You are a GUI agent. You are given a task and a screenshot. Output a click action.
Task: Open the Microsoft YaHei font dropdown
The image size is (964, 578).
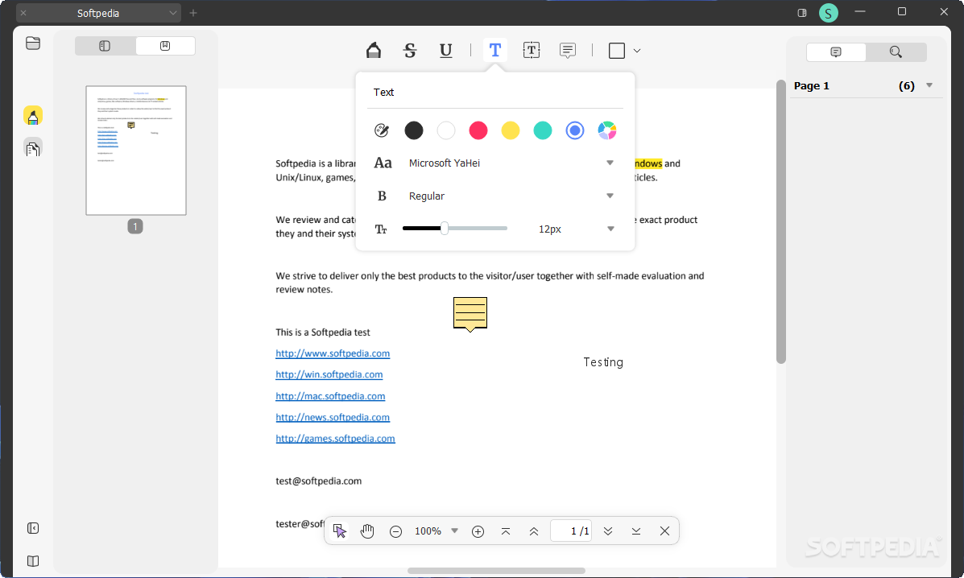(511, 163)
